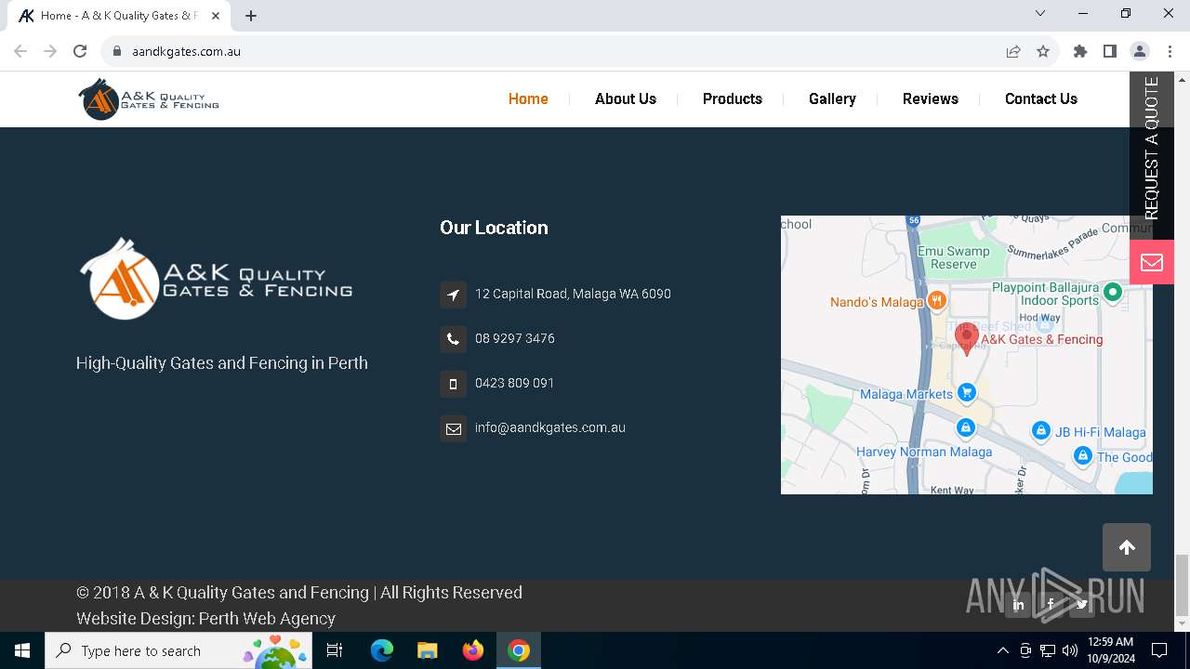Viewport: 1190px width, 669px height.
Task: Click the address 12 Capital Road, Malaga
Action: (x=573, y=294)
